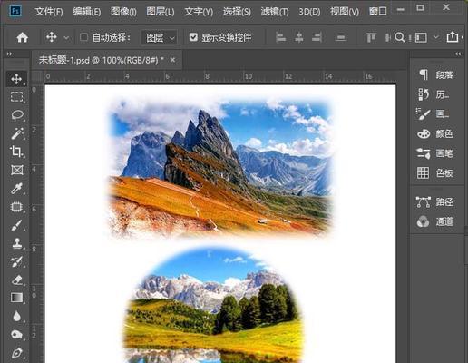The image size is (468, 363).
Task: Select the Clone Stamp tool
Action: (x=17, y=243)
